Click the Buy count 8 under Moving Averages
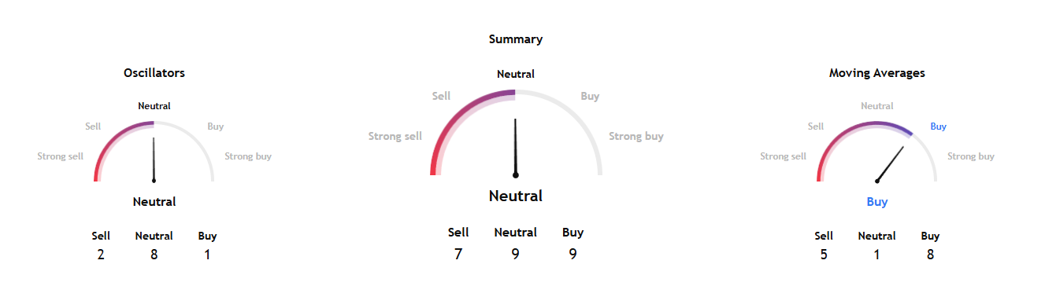 tap(930, 255)
